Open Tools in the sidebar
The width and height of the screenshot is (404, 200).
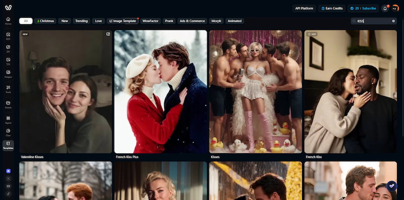pyautogui.click(x=8, y=90)
